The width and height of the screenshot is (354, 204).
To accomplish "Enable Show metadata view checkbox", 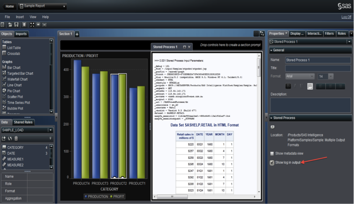I will 272,153.
